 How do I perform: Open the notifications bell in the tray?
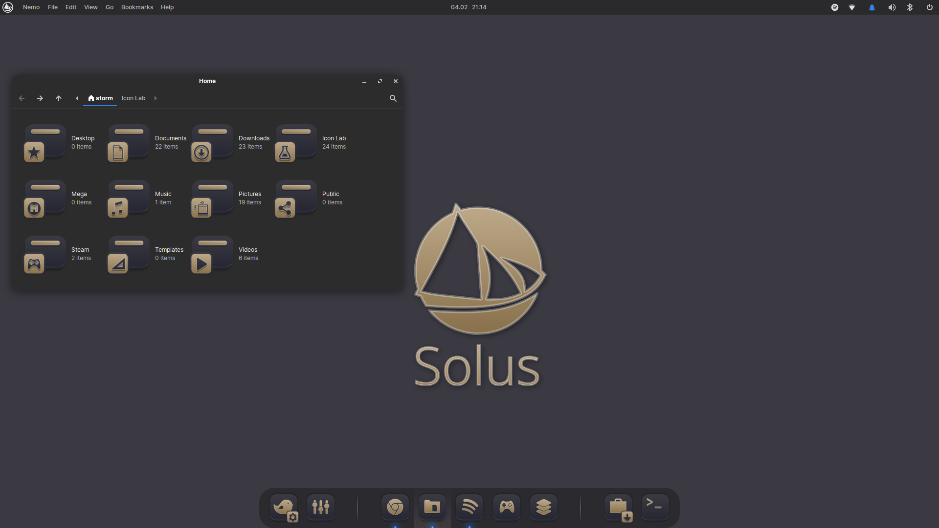click(x=872, y=7)
